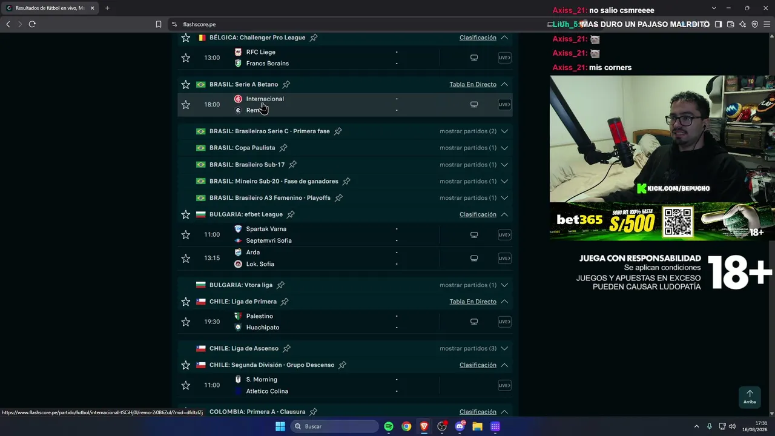Switch to the Resultados de fútbol browser tab
This screenshot has height=436, width=775.
(x=50, y=8)
